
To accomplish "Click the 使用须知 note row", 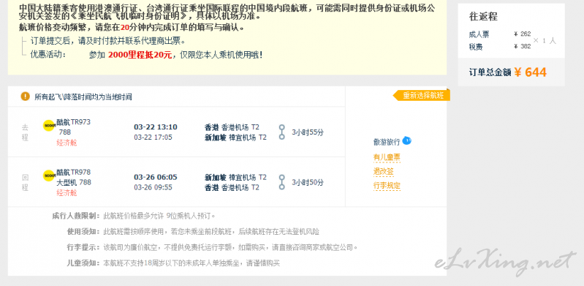I will (x=193, y=232).
